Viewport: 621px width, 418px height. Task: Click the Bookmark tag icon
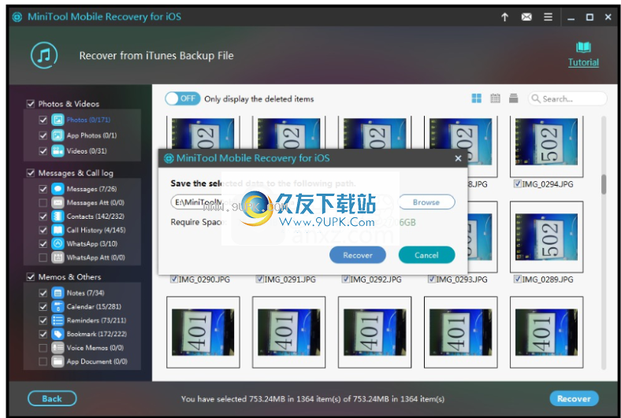(58, 334)
